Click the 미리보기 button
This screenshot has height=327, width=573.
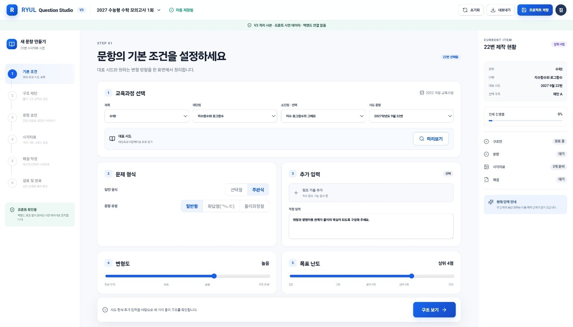tap(431, 139)
